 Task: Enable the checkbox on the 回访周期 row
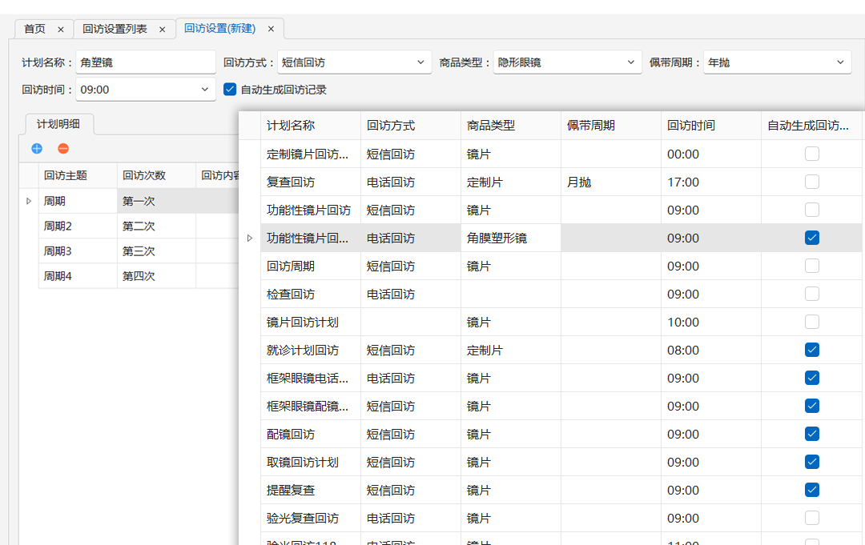click(813, 266)
